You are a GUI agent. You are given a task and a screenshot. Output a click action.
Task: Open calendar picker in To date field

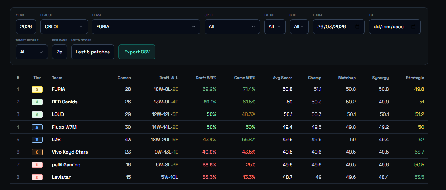click(x=413, y=27)
